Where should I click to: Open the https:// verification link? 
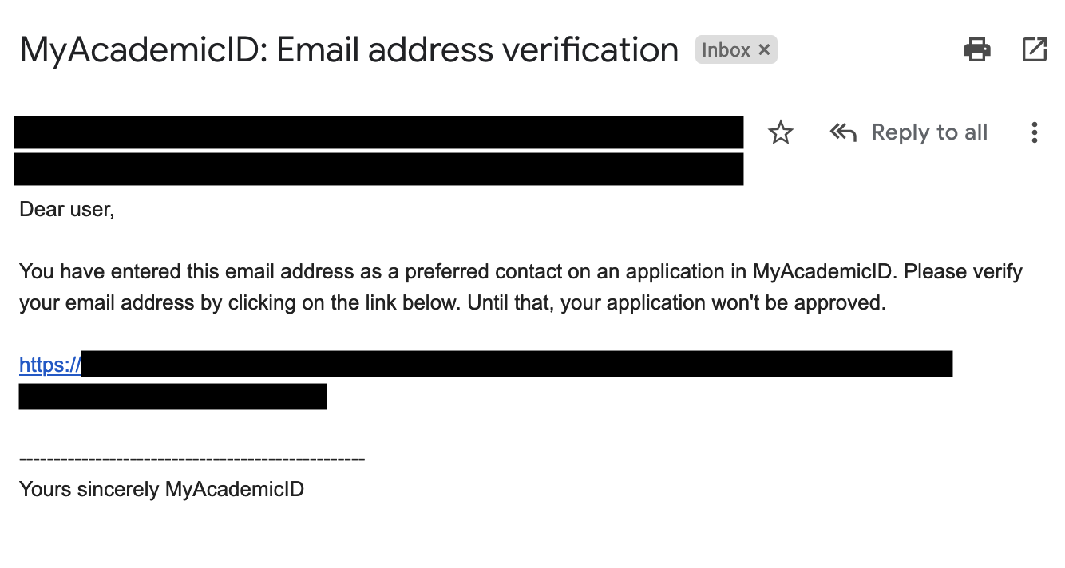49,365
